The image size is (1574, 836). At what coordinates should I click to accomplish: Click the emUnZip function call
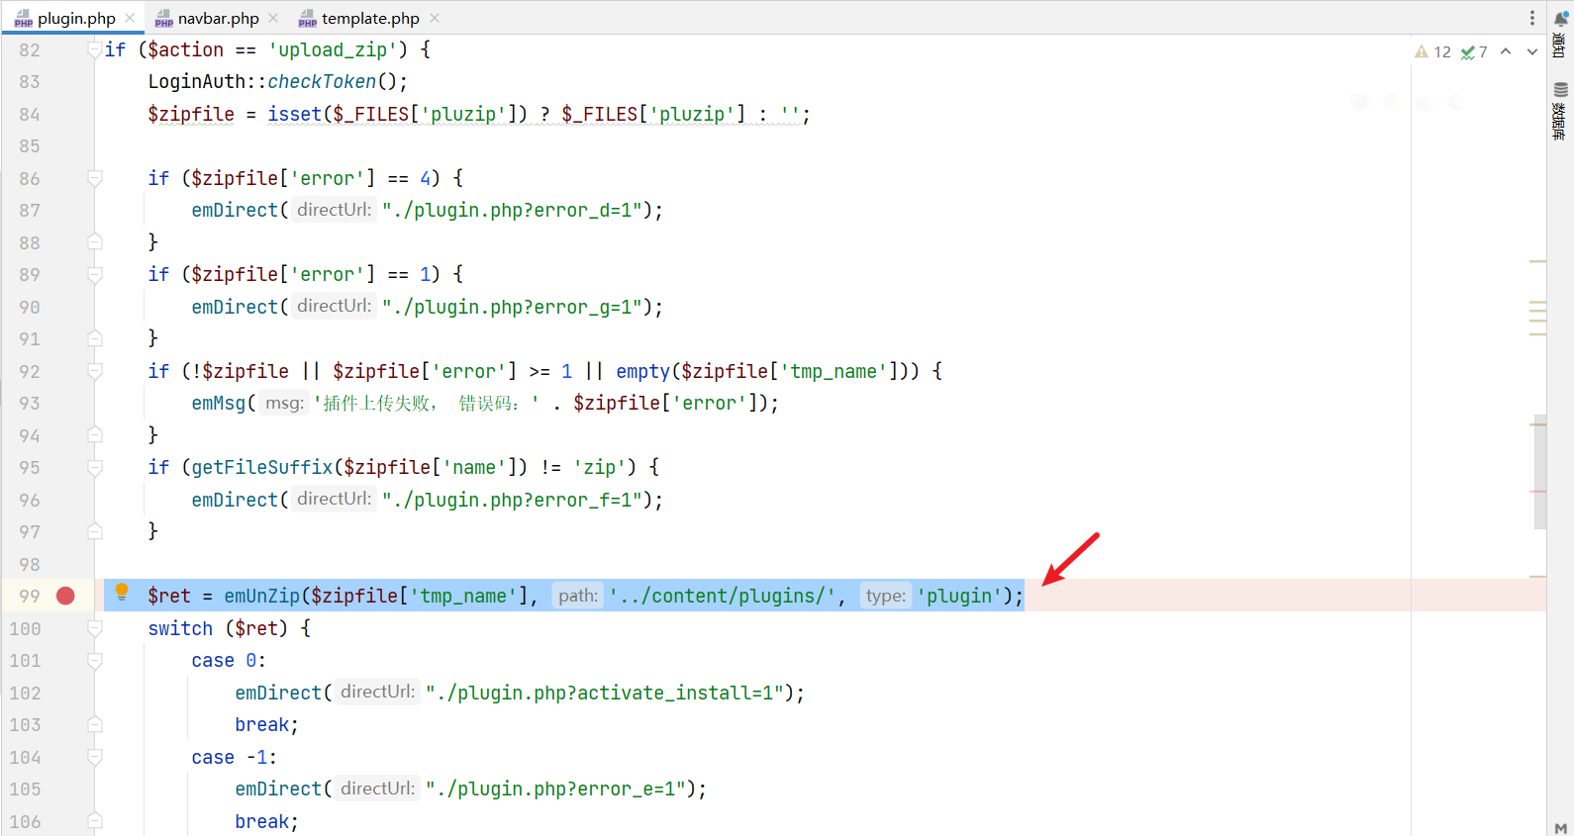262,596
